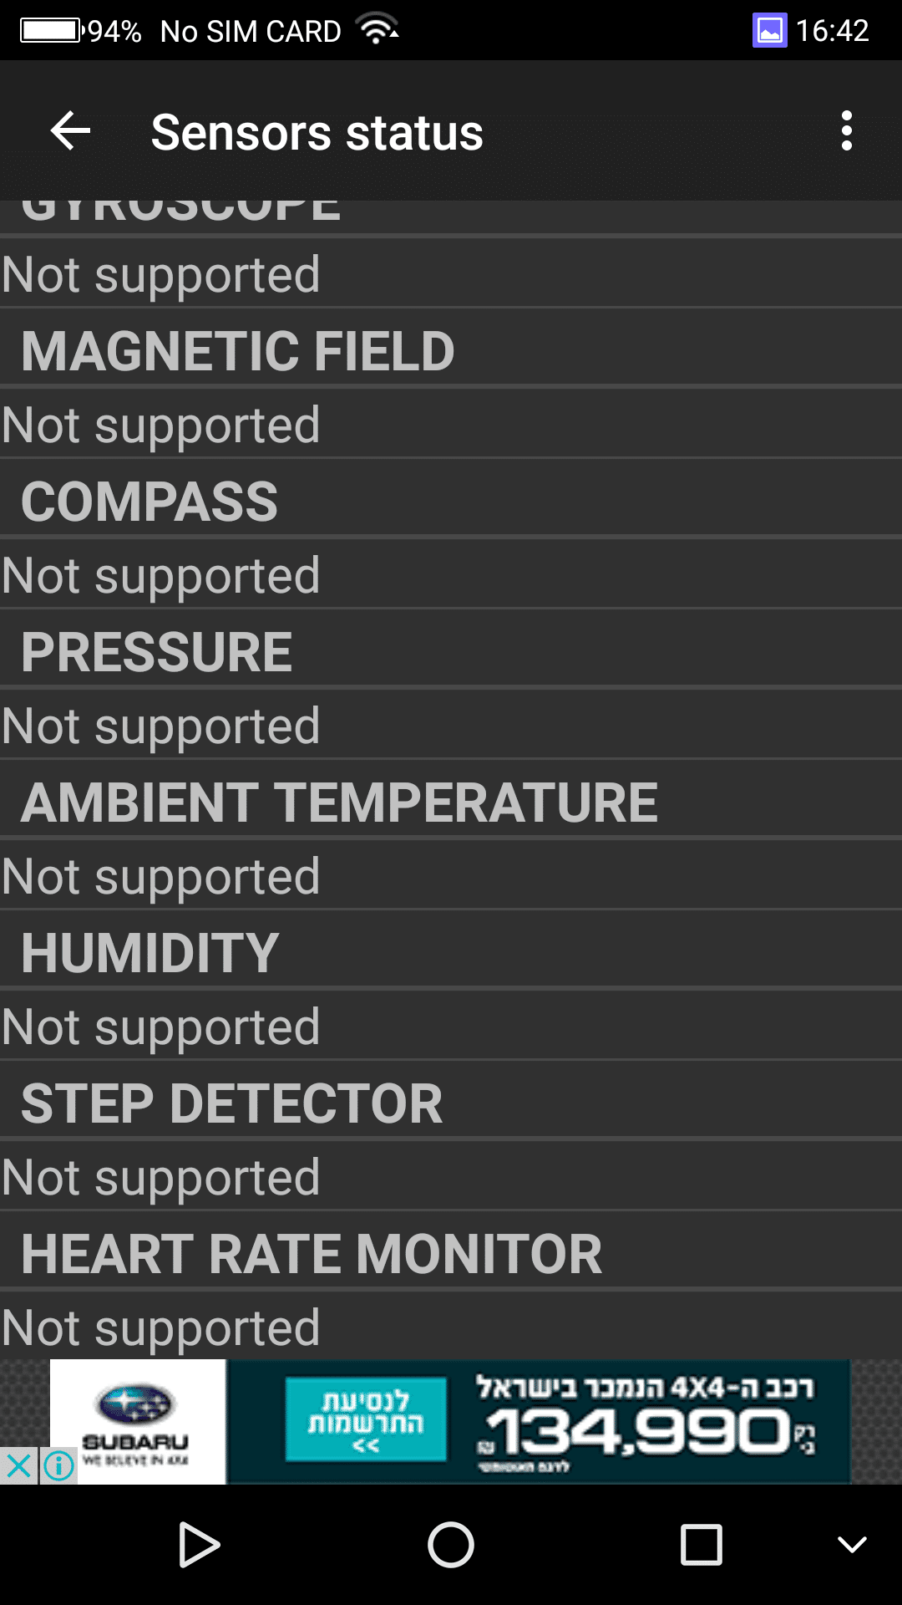Tap the HUMIDITY sensor header
Image resolution: width=902 pixels, height=1605 pixels.
tap(150, 953)
